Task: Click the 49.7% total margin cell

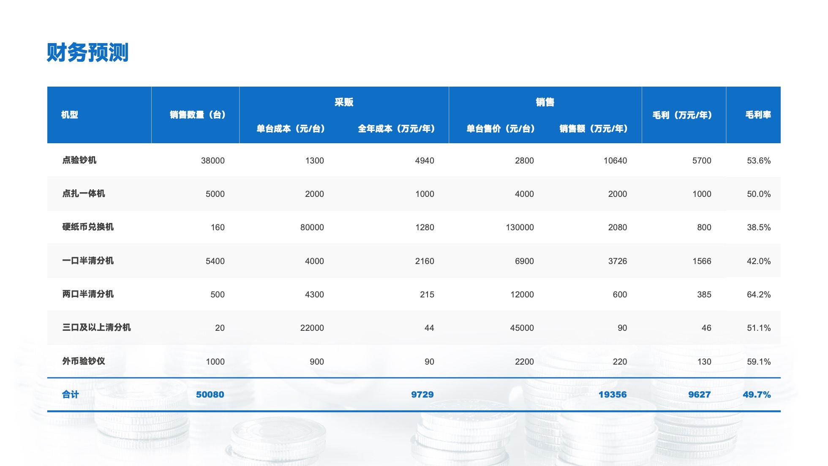Action: tap(757, 395)
